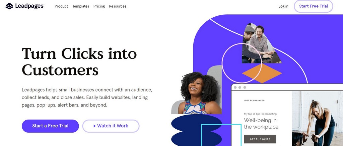343x146 pixels.
Task: Go to the Pricing page
Action: click(x=99, y=6)
